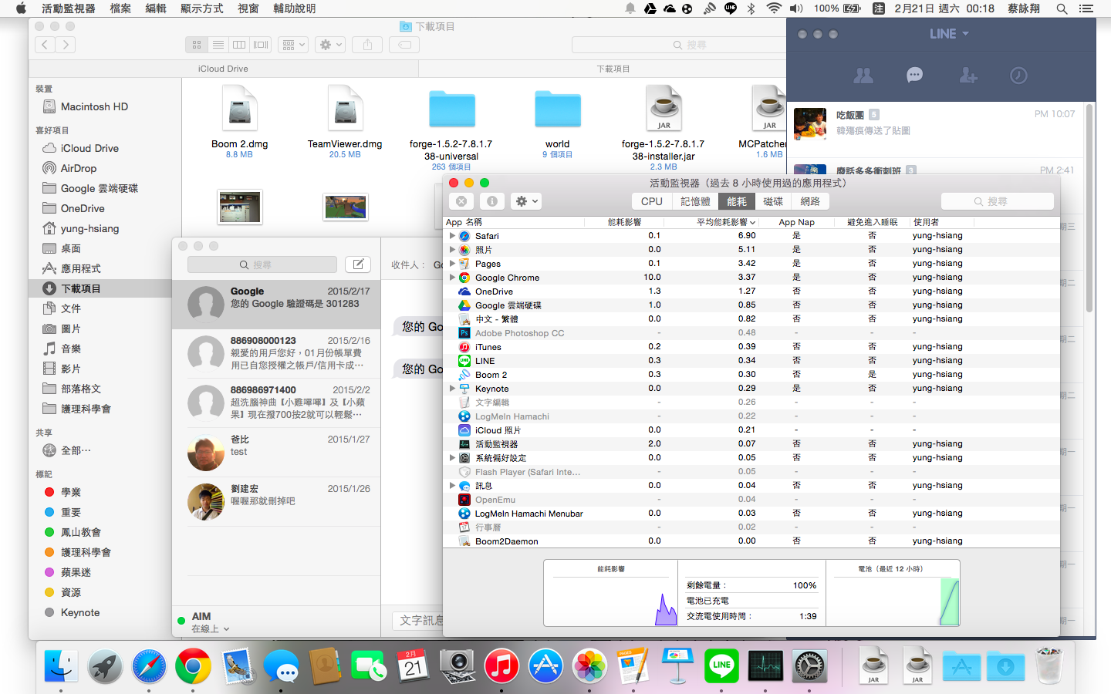Open the LINE chats bubble icon

(915, 75)
